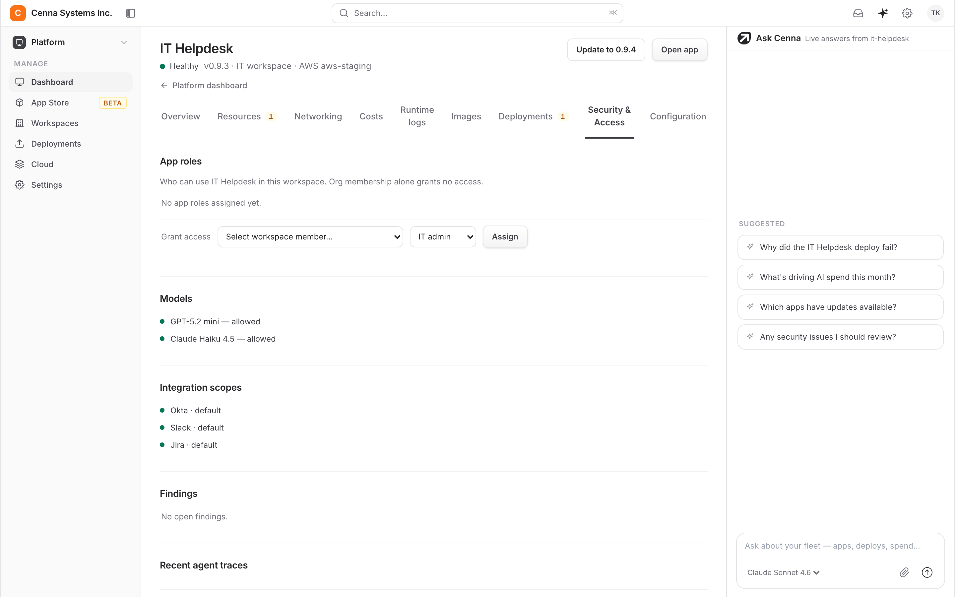Screen dimensions: 955x597
Task: Open the Claude Sonnet 4.6 model selector
Action: pos(783,572)
